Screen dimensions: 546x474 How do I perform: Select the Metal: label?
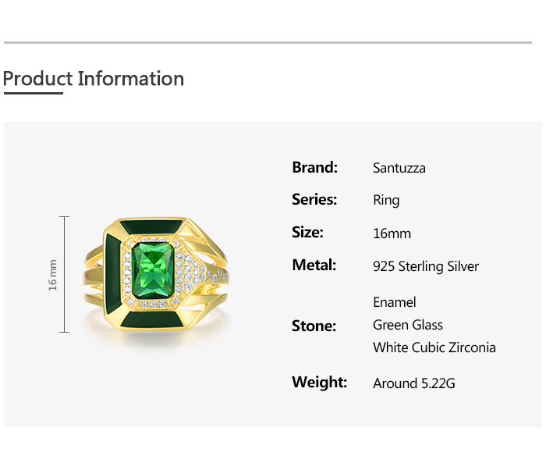pos(314,266)
